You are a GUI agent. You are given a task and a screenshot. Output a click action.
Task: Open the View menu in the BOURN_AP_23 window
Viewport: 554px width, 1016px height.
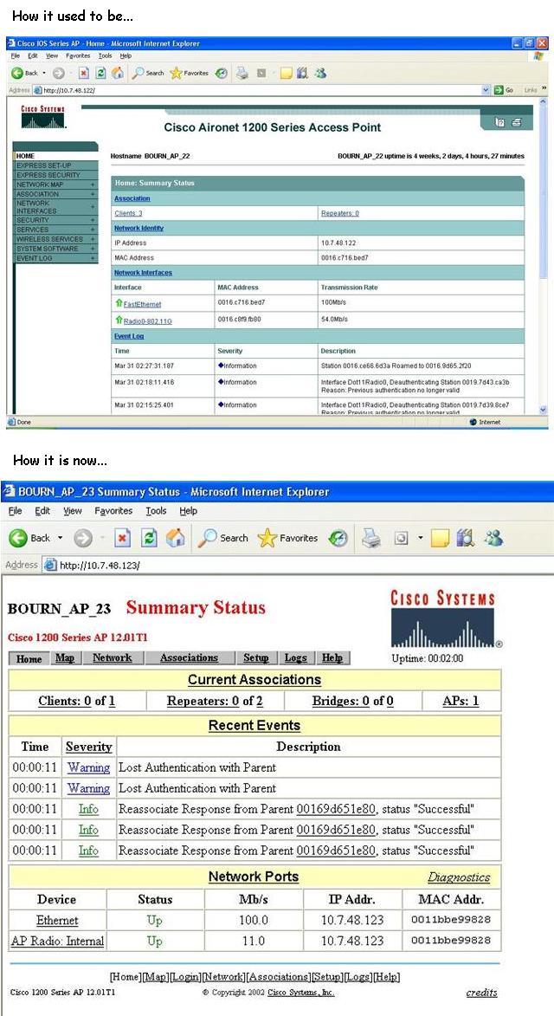coord(72,510)
